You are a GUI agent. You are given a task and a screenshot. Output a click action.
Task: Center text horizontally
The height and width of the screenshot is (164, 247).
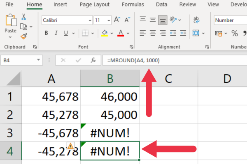click(153, 33)
